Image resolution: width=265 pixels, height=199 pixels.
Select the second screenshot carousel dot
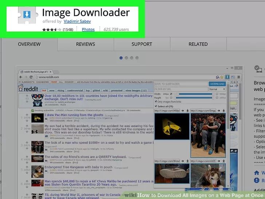coord(126,58)
